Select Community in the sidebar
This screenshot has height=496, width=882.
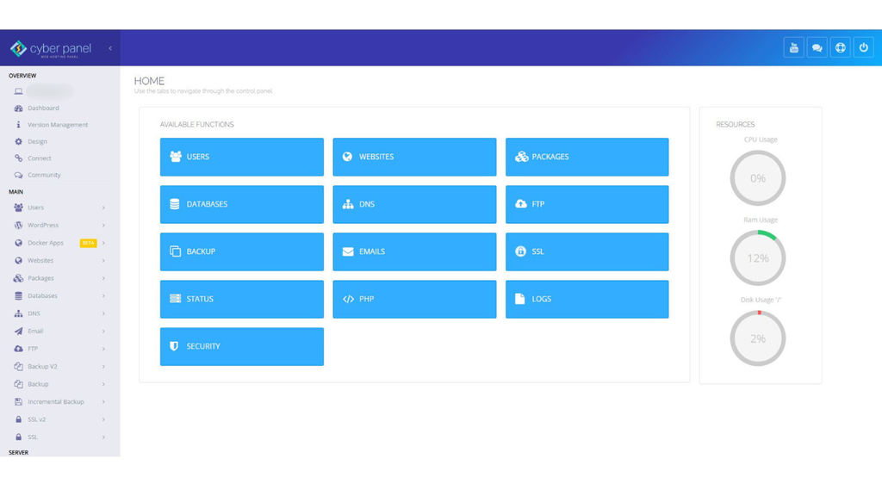(x=44, y=175)
